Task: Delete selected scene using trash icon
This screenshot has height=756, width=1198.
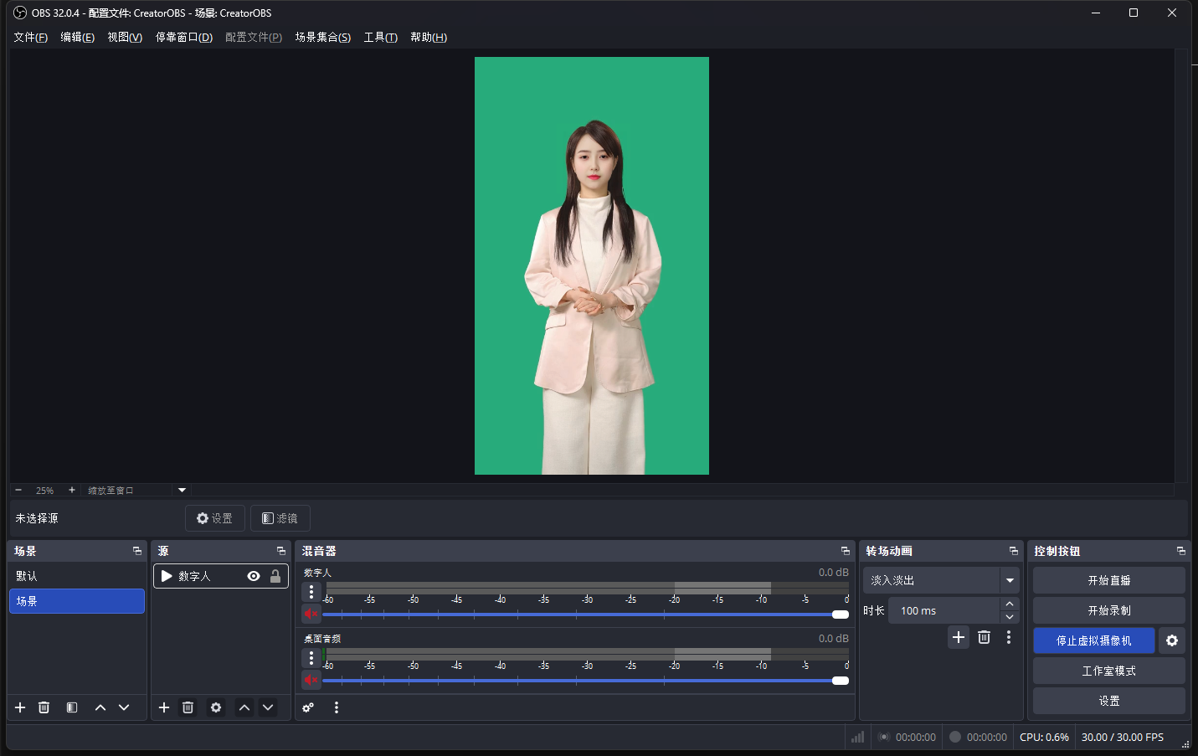Action: pos(44,707)
